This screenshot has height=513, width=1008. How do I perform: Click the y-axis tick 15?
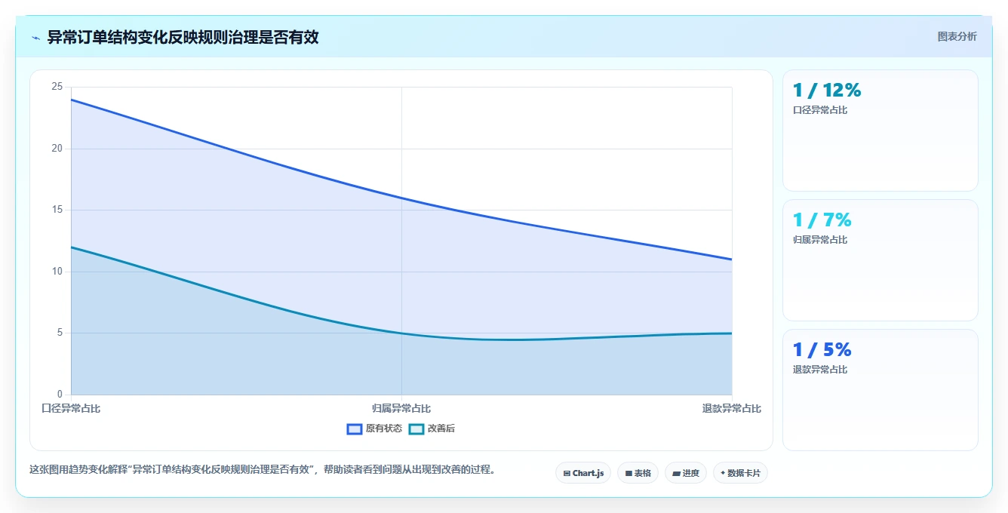57,210
